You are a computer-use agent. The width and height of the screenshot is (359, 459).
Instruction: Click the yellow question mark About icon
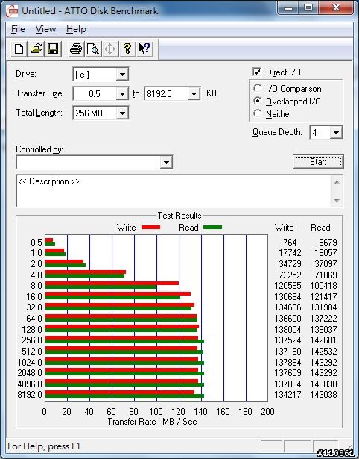pos(127,49)
